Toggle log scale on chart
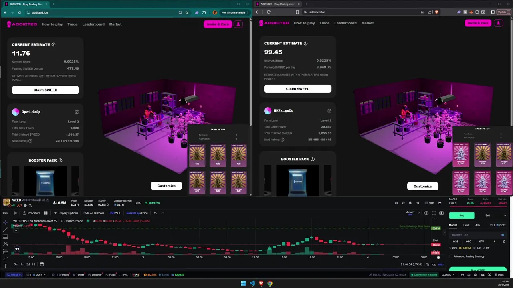The image size is (513, 288). 434,264
